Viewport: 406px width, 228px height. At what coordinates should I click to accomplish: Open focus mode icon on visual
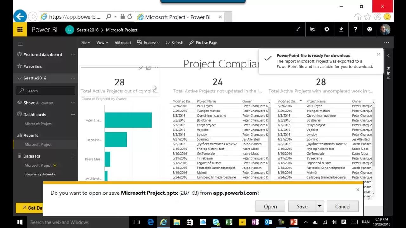[x=148, y=68]
